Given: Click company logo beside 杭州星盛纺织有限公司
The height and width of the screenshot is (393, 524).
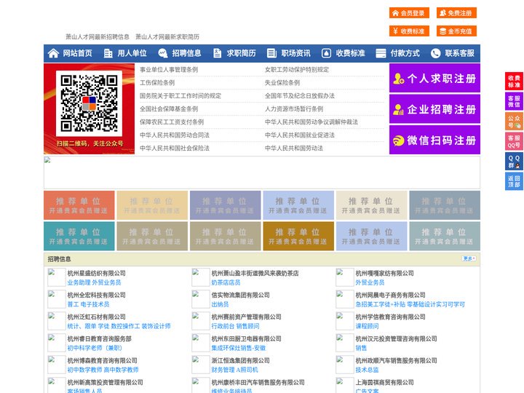Looking at the screenshot, I should click(57, 277).
